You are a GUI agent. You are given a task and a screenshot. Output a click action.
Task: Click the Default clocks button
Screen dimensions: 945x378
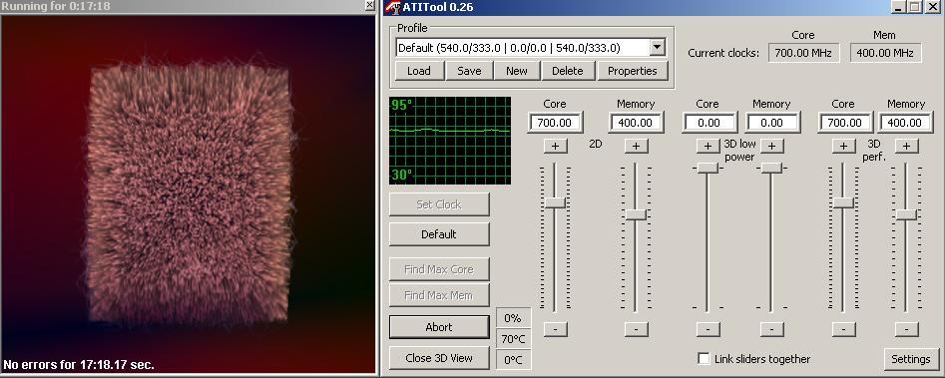pyautogui.click(x=439, y=234)
